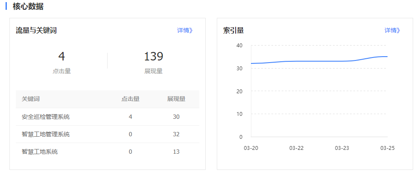Click the 核心数据 section heading

[28, 6]
